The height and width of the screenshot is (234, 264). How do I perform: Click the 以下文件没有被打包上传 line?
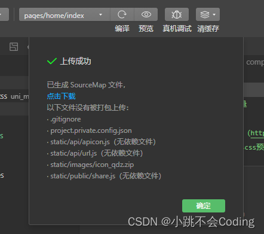point(88,108)
